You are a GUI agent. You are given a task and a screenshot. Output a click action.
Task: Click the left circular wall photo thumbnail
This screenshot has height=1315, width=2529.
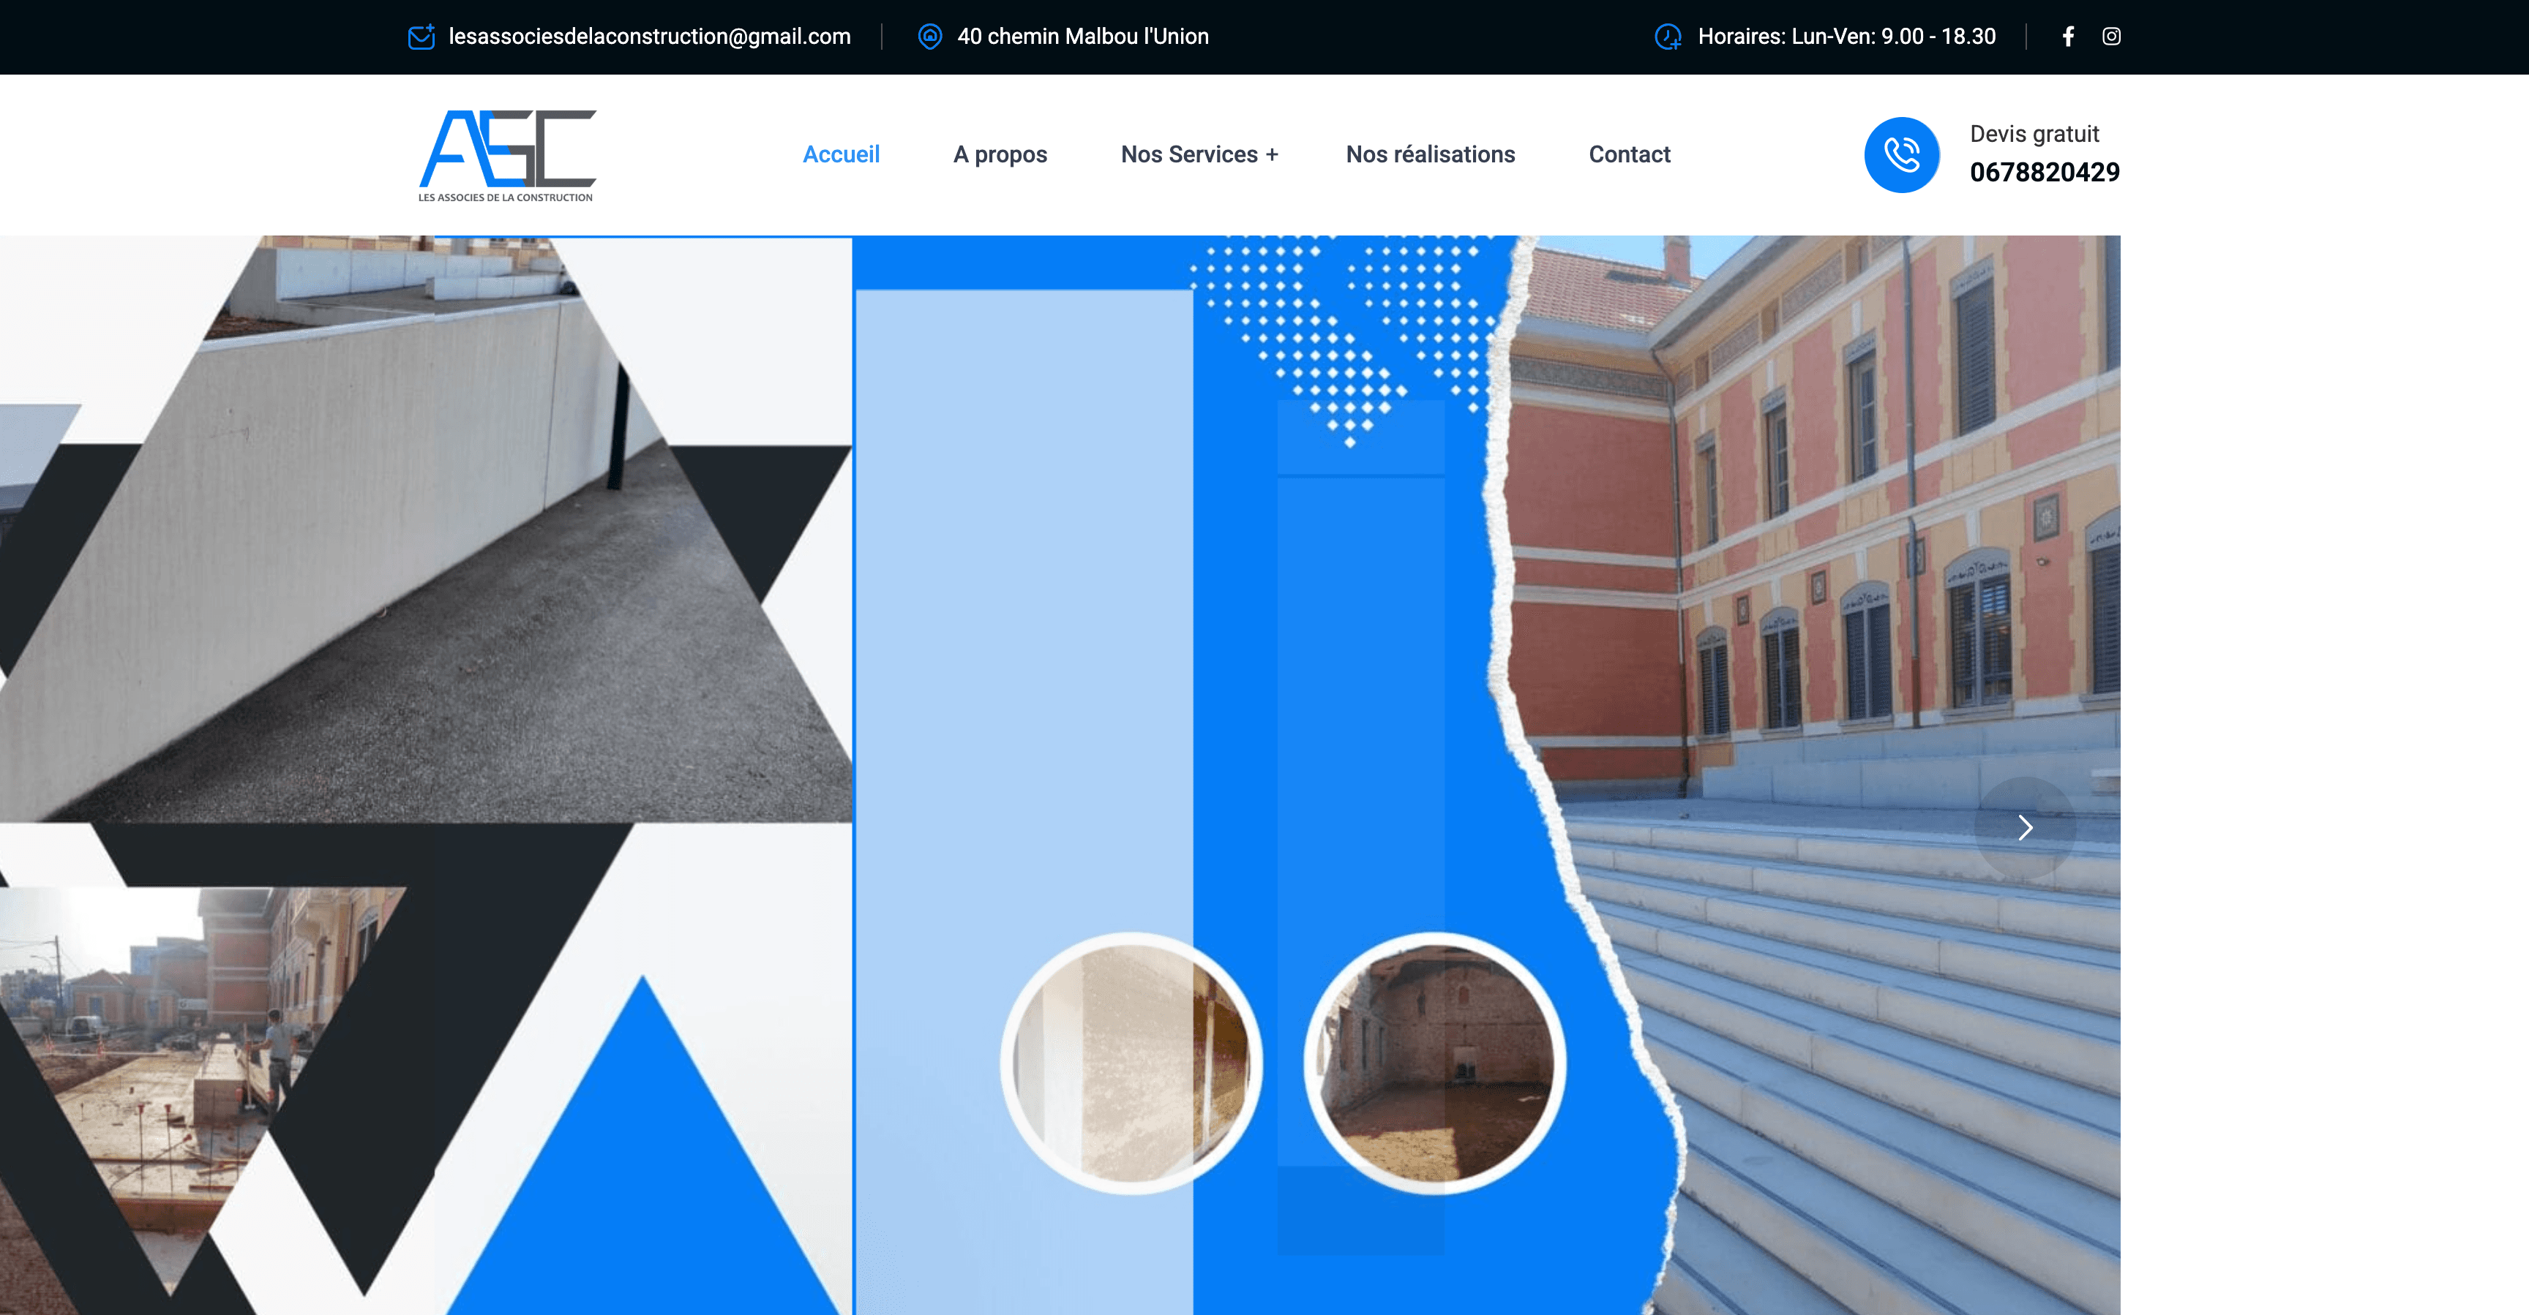coord(1131,1064)
